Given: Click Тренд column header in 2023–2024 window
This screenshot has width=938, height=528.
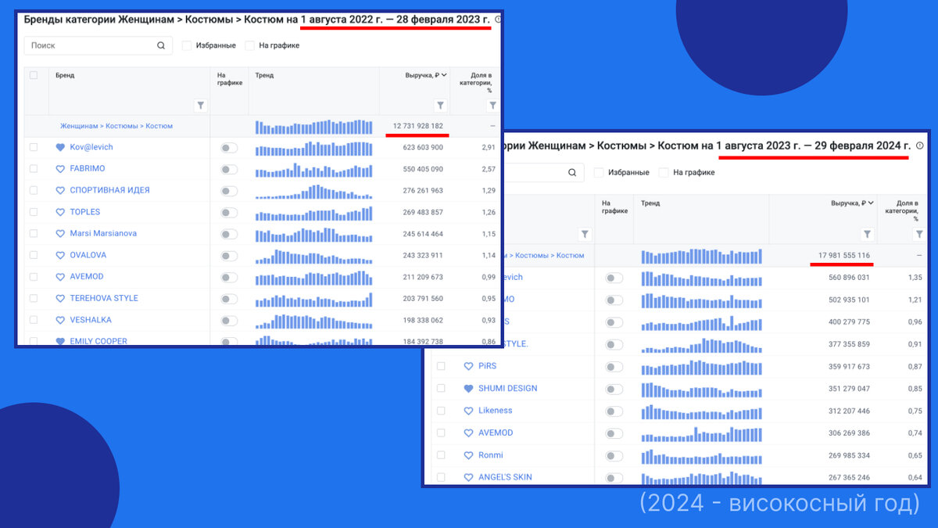Looking at the screenshot, I should coord(650,203).
